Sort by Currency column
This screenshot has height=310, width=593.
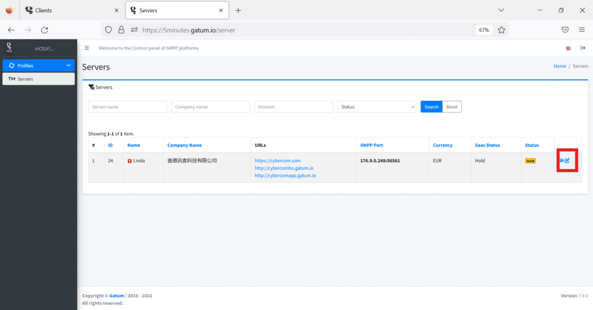(442, 145)
